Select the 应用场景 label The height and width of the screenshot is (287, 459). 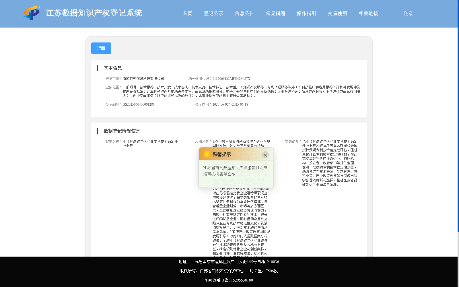(203, 141)
